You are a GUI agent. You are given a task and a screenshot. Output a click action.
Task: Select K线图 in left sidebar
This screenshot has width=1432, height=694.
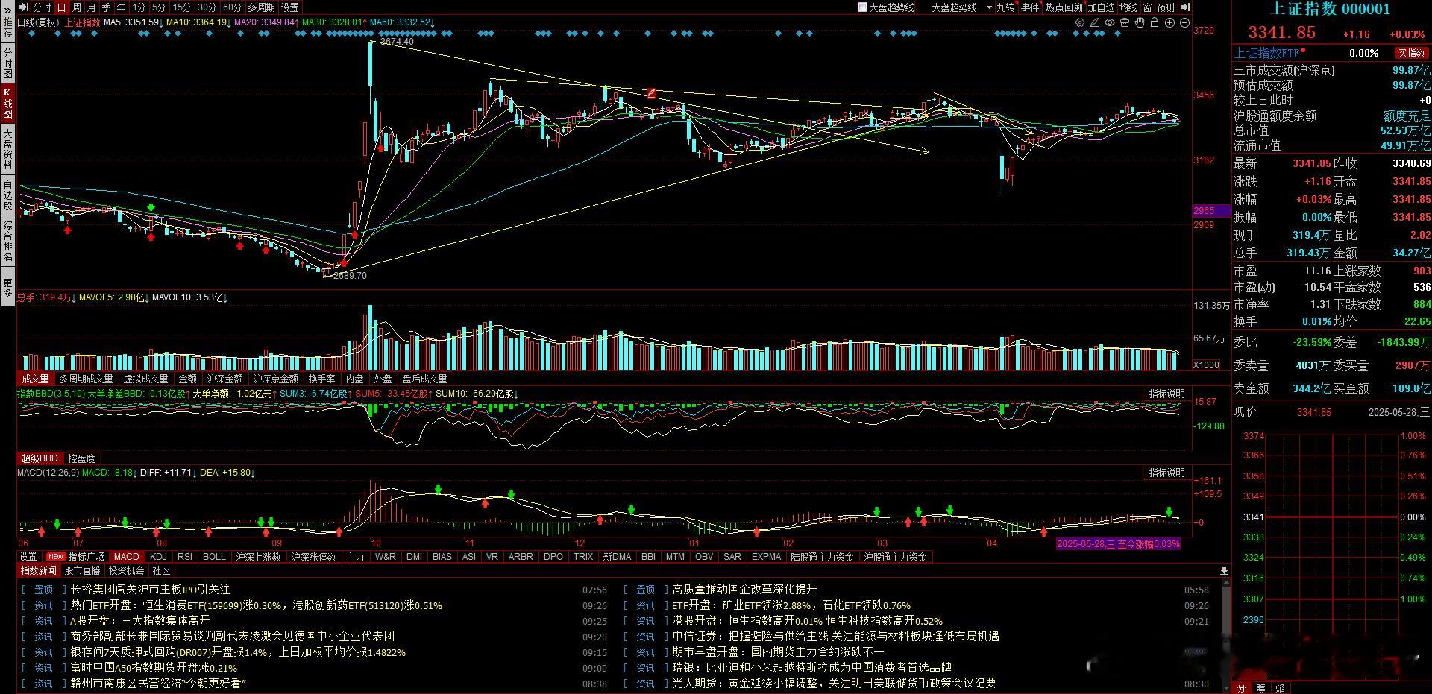(7, 104)
